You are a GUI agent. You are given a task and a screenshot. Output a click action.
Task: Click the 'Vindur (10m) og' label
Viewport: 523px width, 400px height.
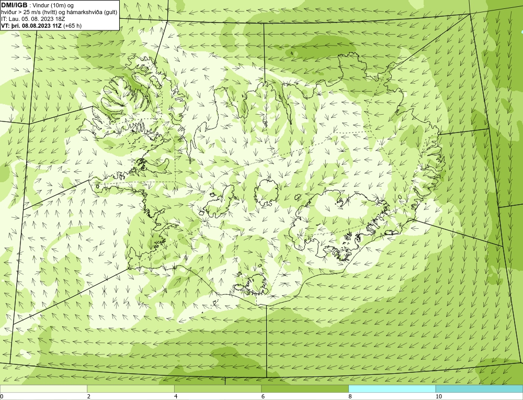(53, 5)
